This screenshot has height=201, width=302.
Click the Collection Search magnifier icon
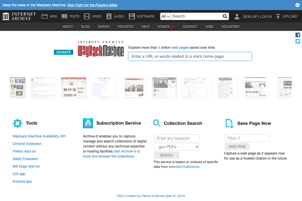[157, 123]
